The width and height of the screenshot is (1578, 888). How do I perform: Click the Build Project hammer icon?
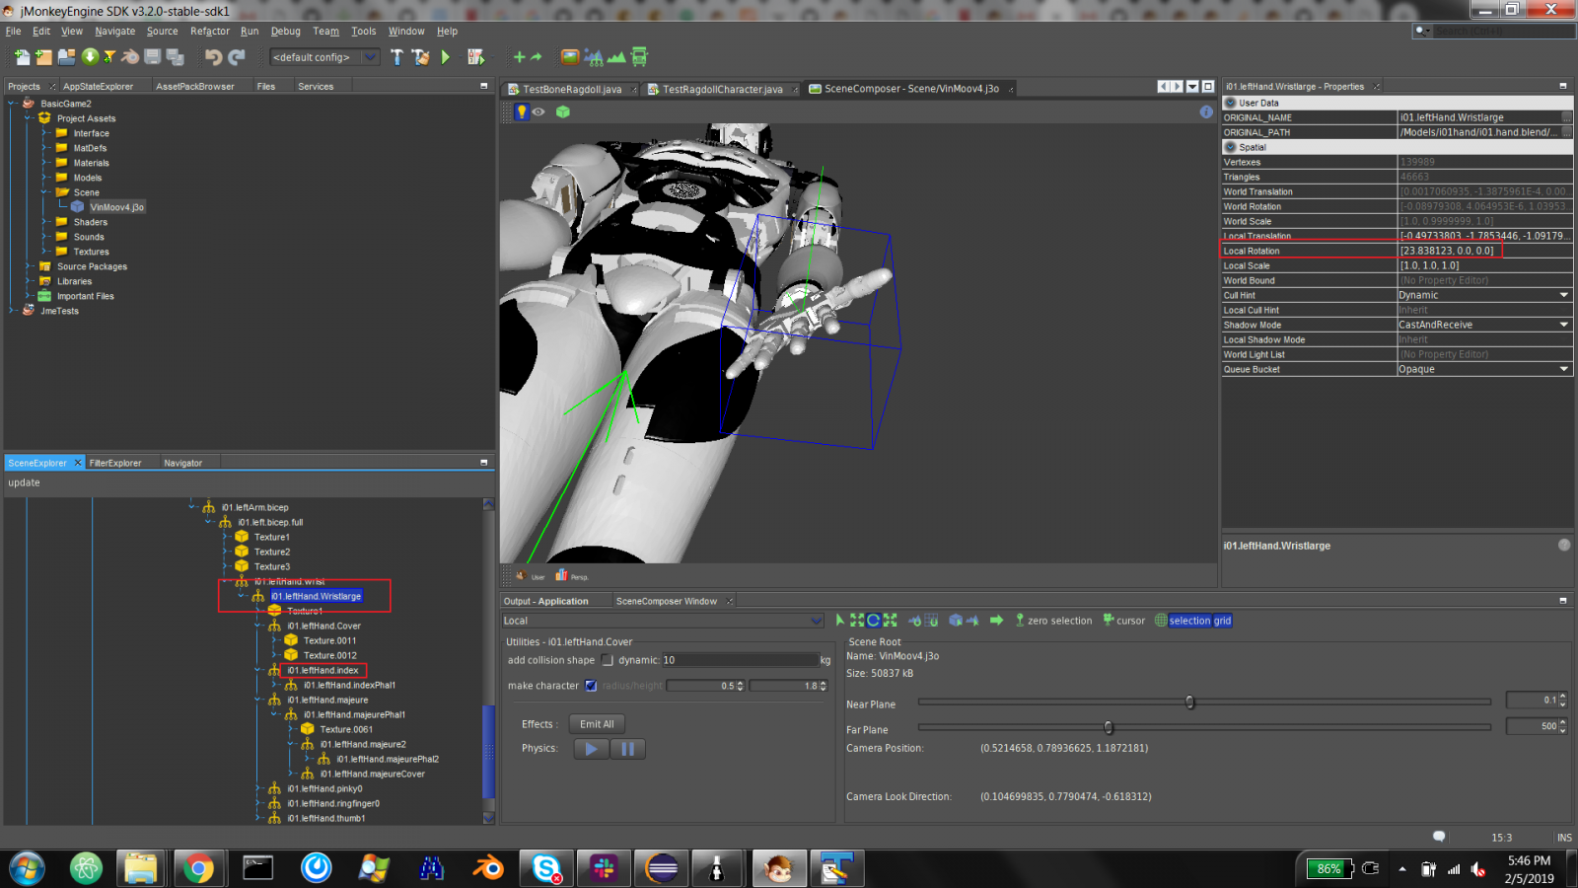[396, 57]
